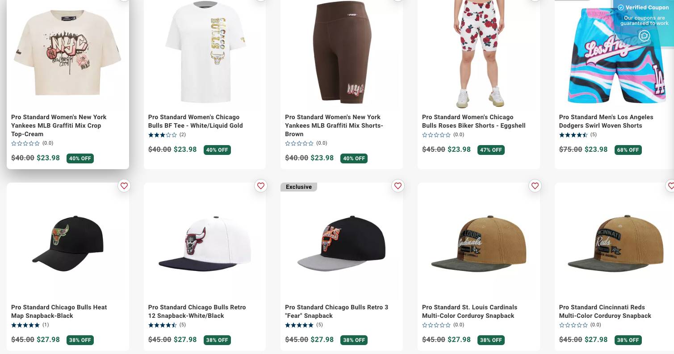Open the rating stars on the Dodgers Swirl Shorts

coord(573,135)
